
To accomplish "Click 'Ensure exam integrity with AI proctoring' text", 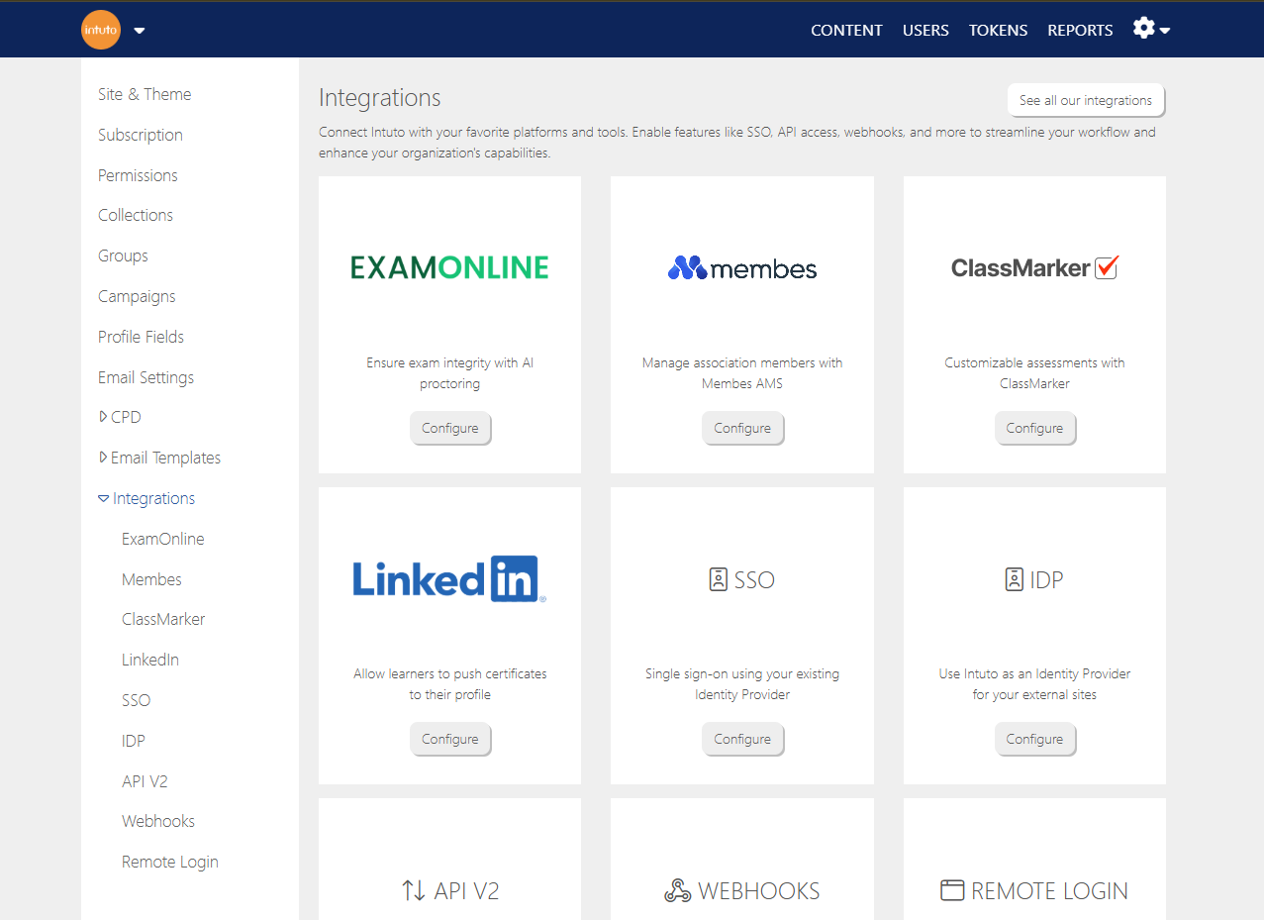I will [449, 373].
